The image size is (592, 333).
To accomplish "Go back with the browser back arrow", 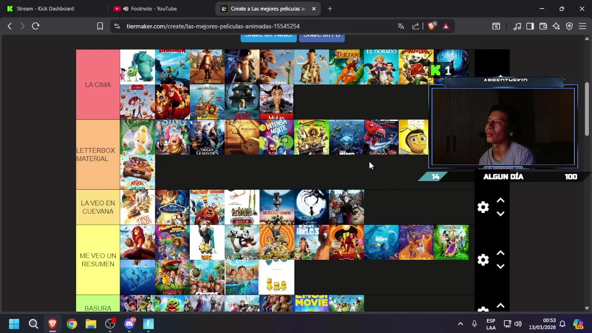I will [x=10, y=26].
